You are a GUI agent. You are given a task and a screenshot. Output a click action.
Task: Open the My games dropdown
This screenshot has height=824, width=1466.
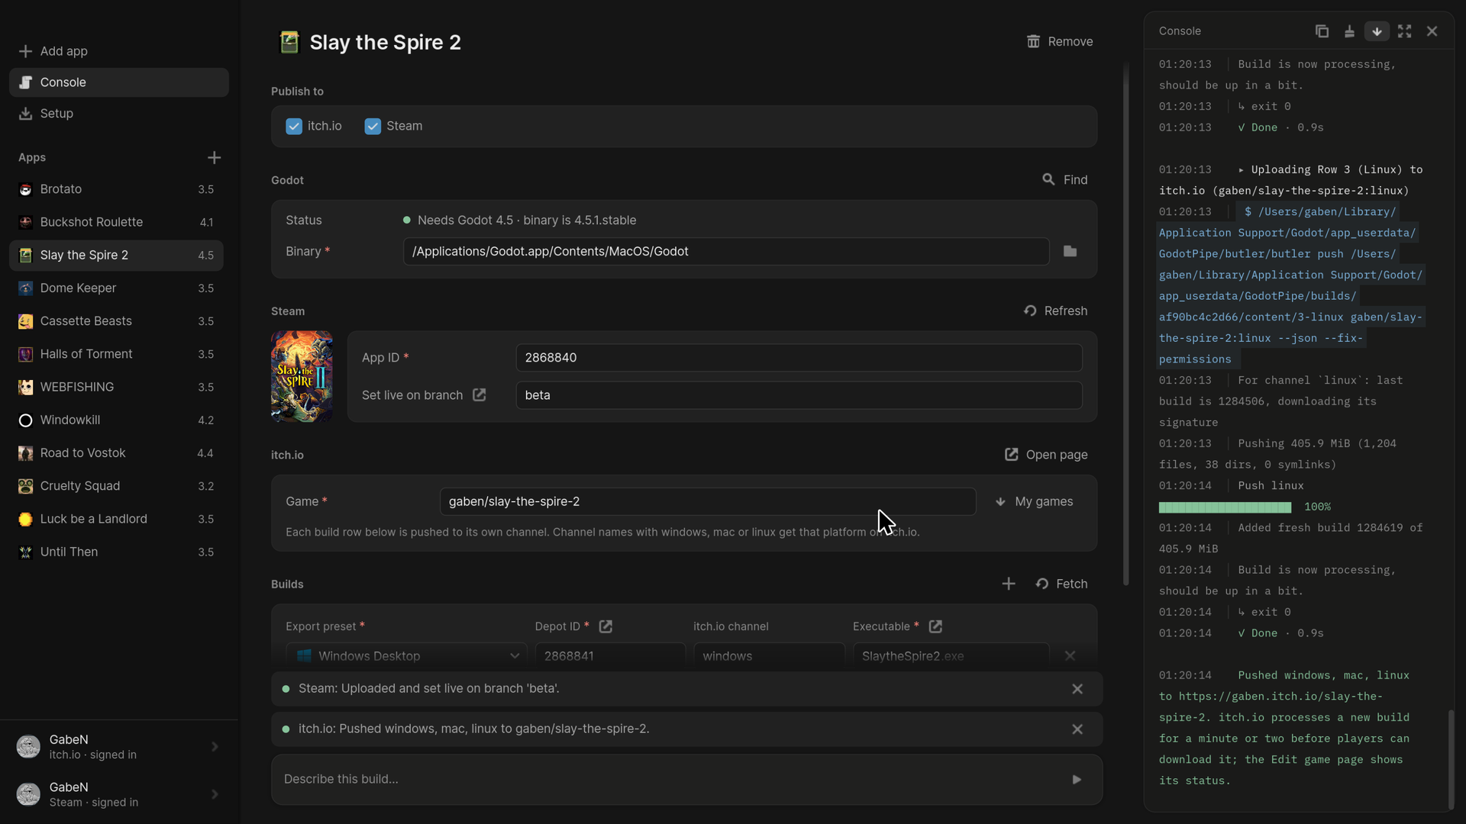[x=1035, y=502]
